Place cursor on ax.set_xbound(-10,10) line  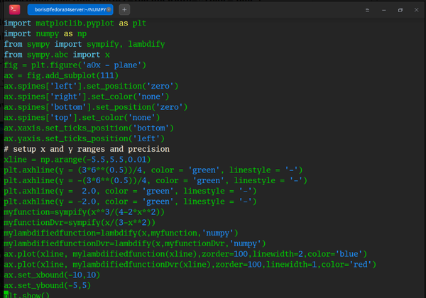click(x=52, y=275)
